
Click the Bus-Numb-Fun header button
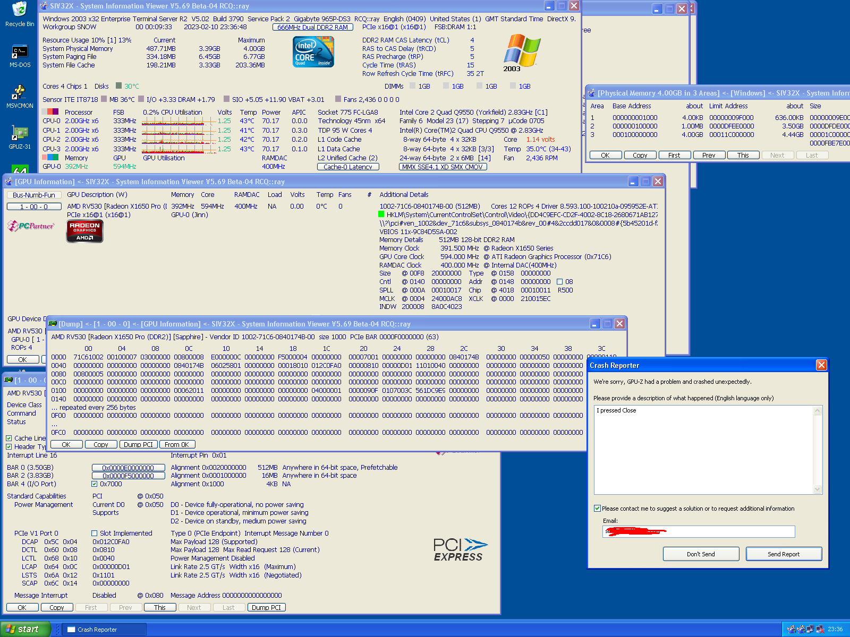(x=34, y=195)
